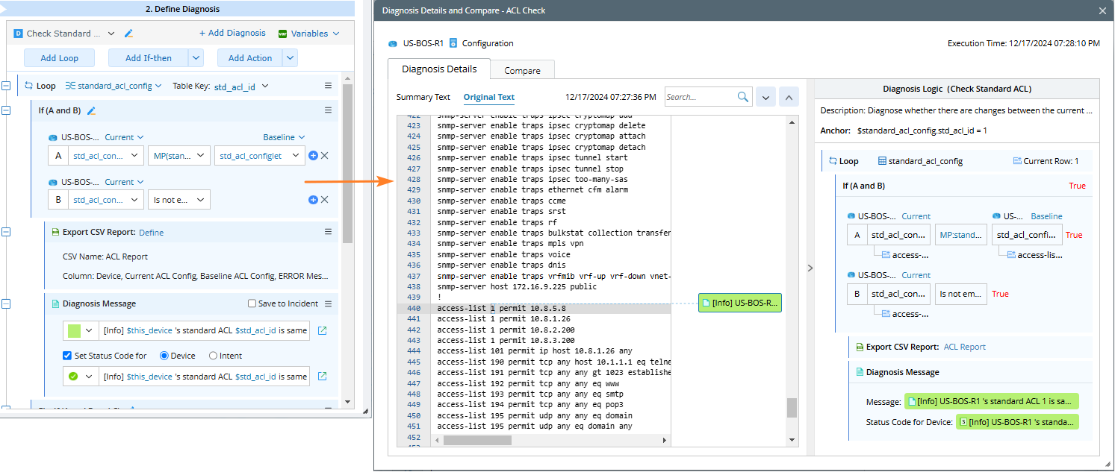The width and height of the screenshot is (1115, 472).
Task: Open the Baseline dropdown in condition A
Action: pyautogui.click(x=284, y=137)
